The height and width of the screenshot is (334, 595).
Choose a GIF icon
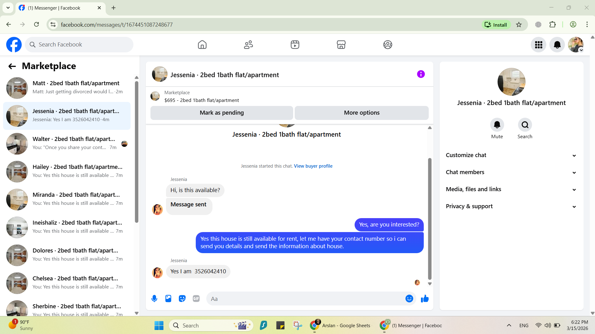click(196, 299)
